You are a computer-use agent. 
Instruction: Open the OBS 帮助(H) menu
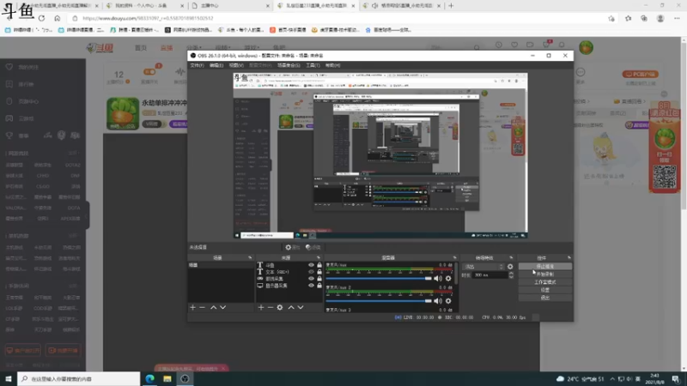click(333, 65)
